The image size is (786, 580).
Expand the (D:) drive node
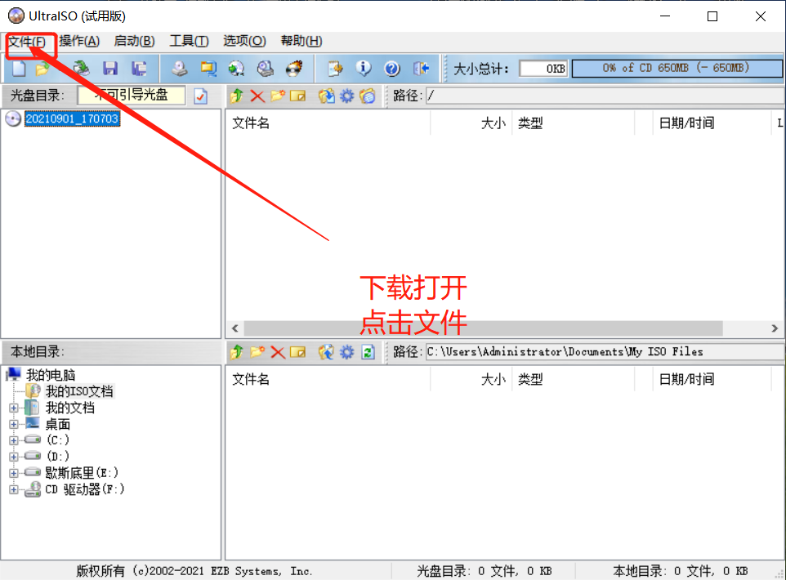click(14, 457)
